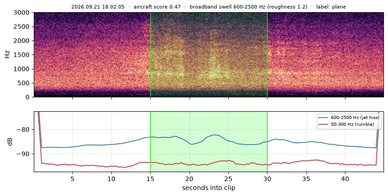Click the 40 second tick label
This screenshot has height=196, width=388.
346,179
